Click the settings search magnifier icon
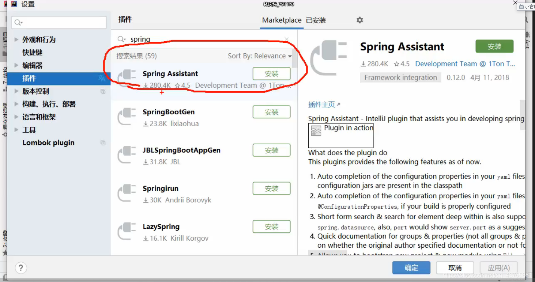Viewport: 535px width, 282px height. [x=18, y=23]
